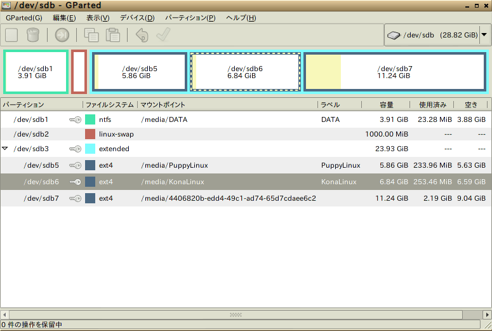Click the ラベル column header

tap(340, 105)
